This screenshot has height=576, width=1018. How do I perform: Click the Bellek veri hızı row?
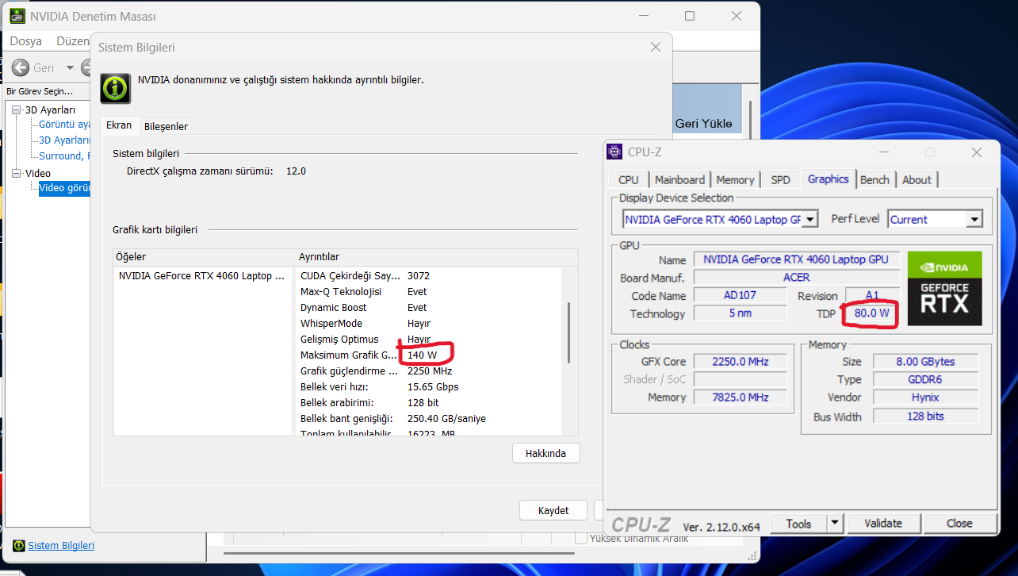coord(428,387)
